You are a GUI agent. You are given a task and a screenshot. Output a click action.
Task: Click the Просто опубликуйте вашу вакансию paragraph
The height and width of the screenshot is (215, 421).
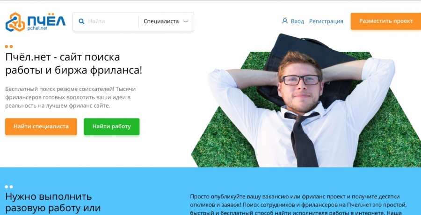coord(298,205)
